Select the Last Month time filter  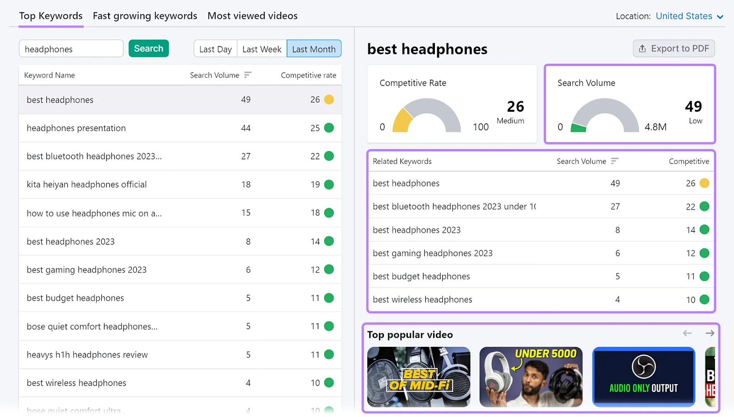click(314, 49)
